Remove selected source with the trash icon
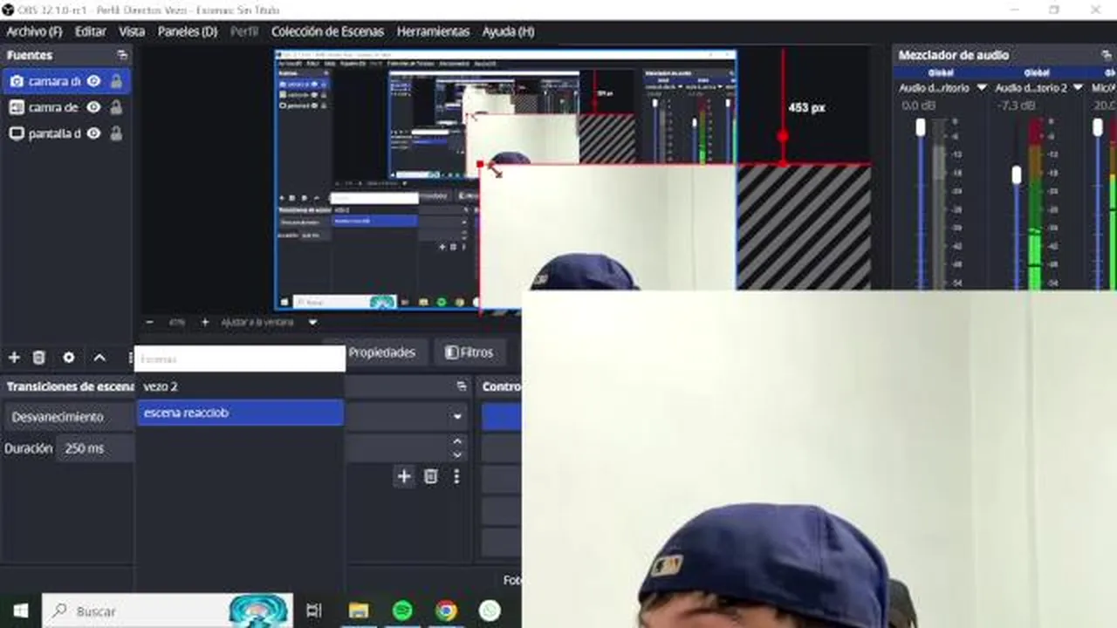 tap(38, 358)
